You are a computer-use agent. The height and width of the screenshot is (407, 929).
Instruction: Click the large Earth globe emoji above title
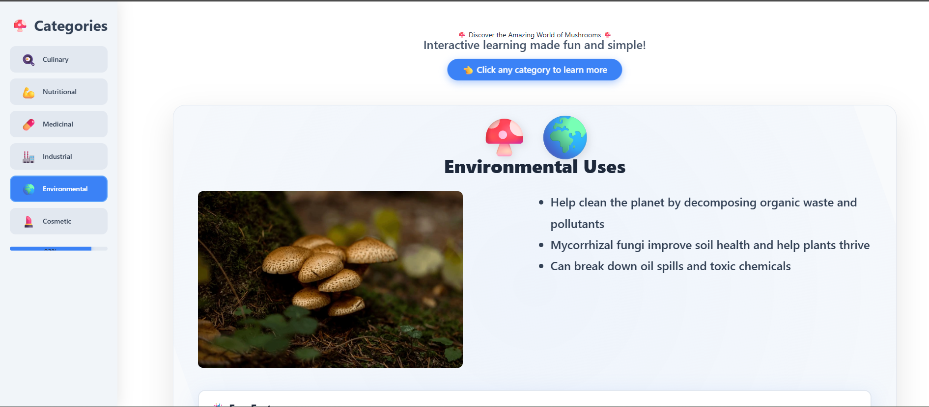pyautogui.click(x=565, y=137)
